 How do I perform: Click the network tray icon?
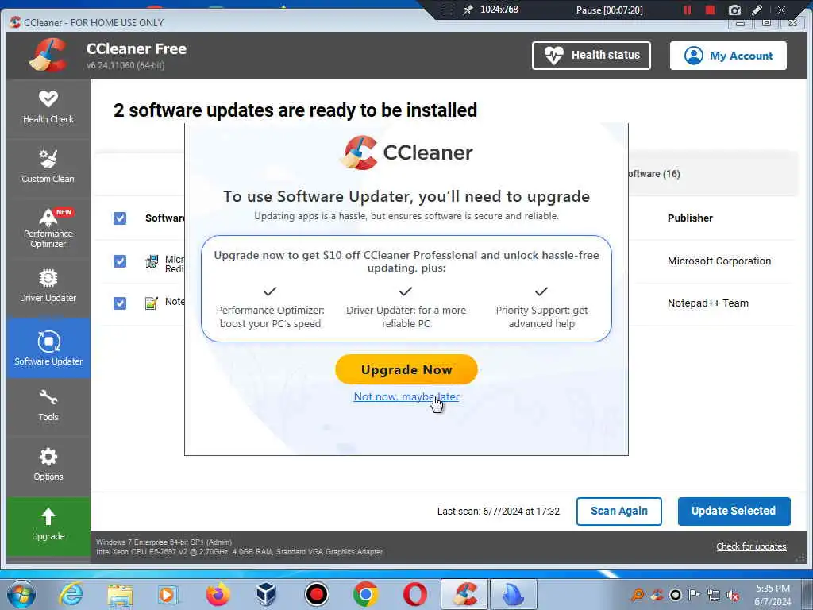(x=714, y=596)
